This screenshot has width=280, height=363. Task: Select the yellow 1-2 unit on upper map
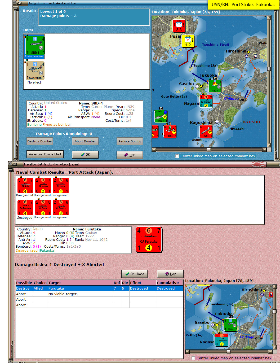188,41
